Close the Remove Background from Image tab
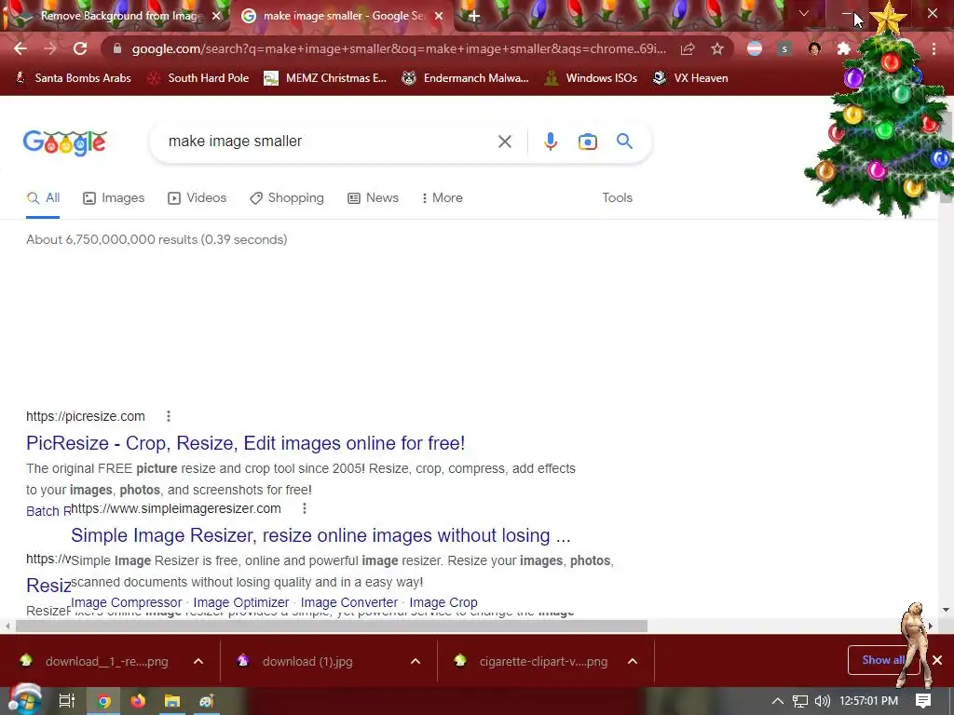This screenshot has height=715, width=954. (216, 16)
